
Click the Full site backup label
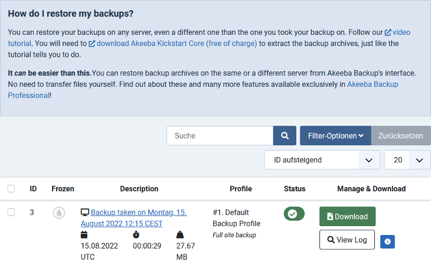click(x=234, y=236)
